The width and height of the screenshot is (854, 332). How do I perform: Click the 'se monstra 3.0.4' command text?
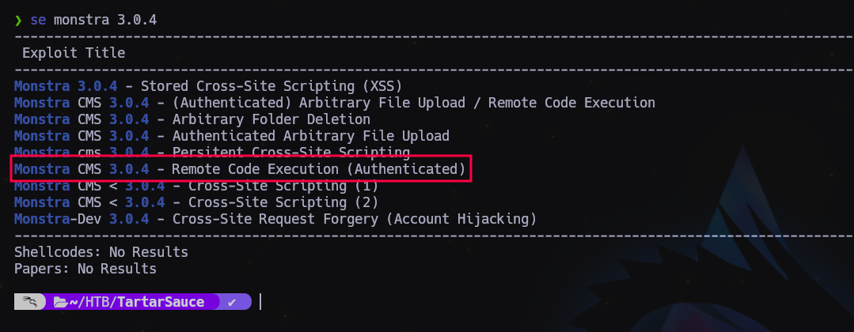(x=93, y=20)
